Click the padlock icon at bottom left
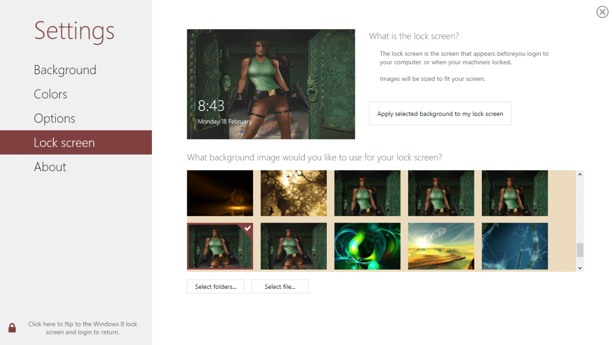 pos(12,328)
